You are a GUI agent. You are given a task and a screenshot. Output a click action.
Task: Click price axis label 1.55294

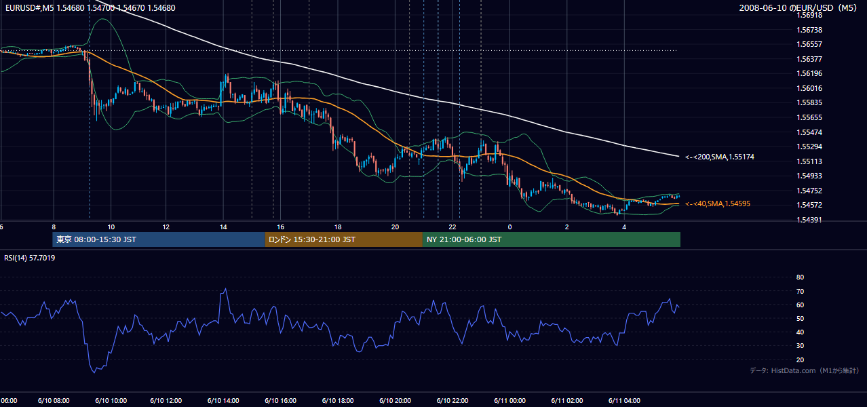809,147
